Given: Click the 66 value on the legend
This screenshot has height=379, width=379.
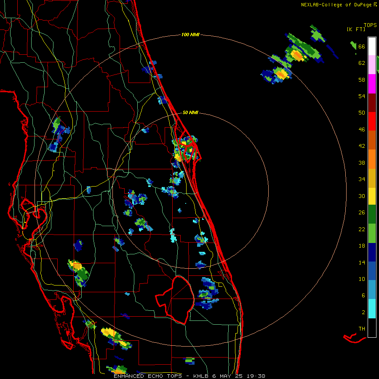Looking at the screenshot, I should 362,47.
